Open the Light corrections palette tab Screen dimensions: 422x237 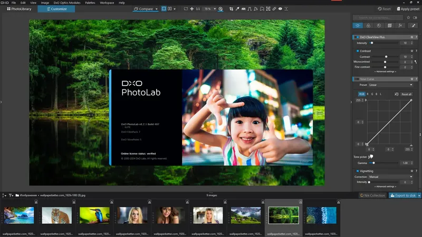pos(357,25)
